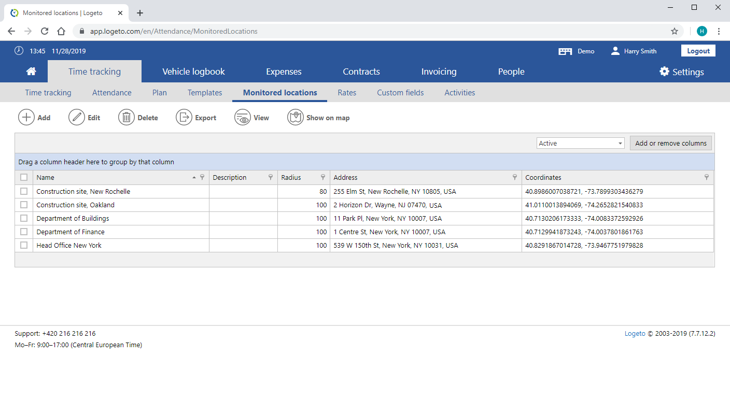Open the Activities sub-tab
This screenshot has height=413, width=730.
click(460, 93)
